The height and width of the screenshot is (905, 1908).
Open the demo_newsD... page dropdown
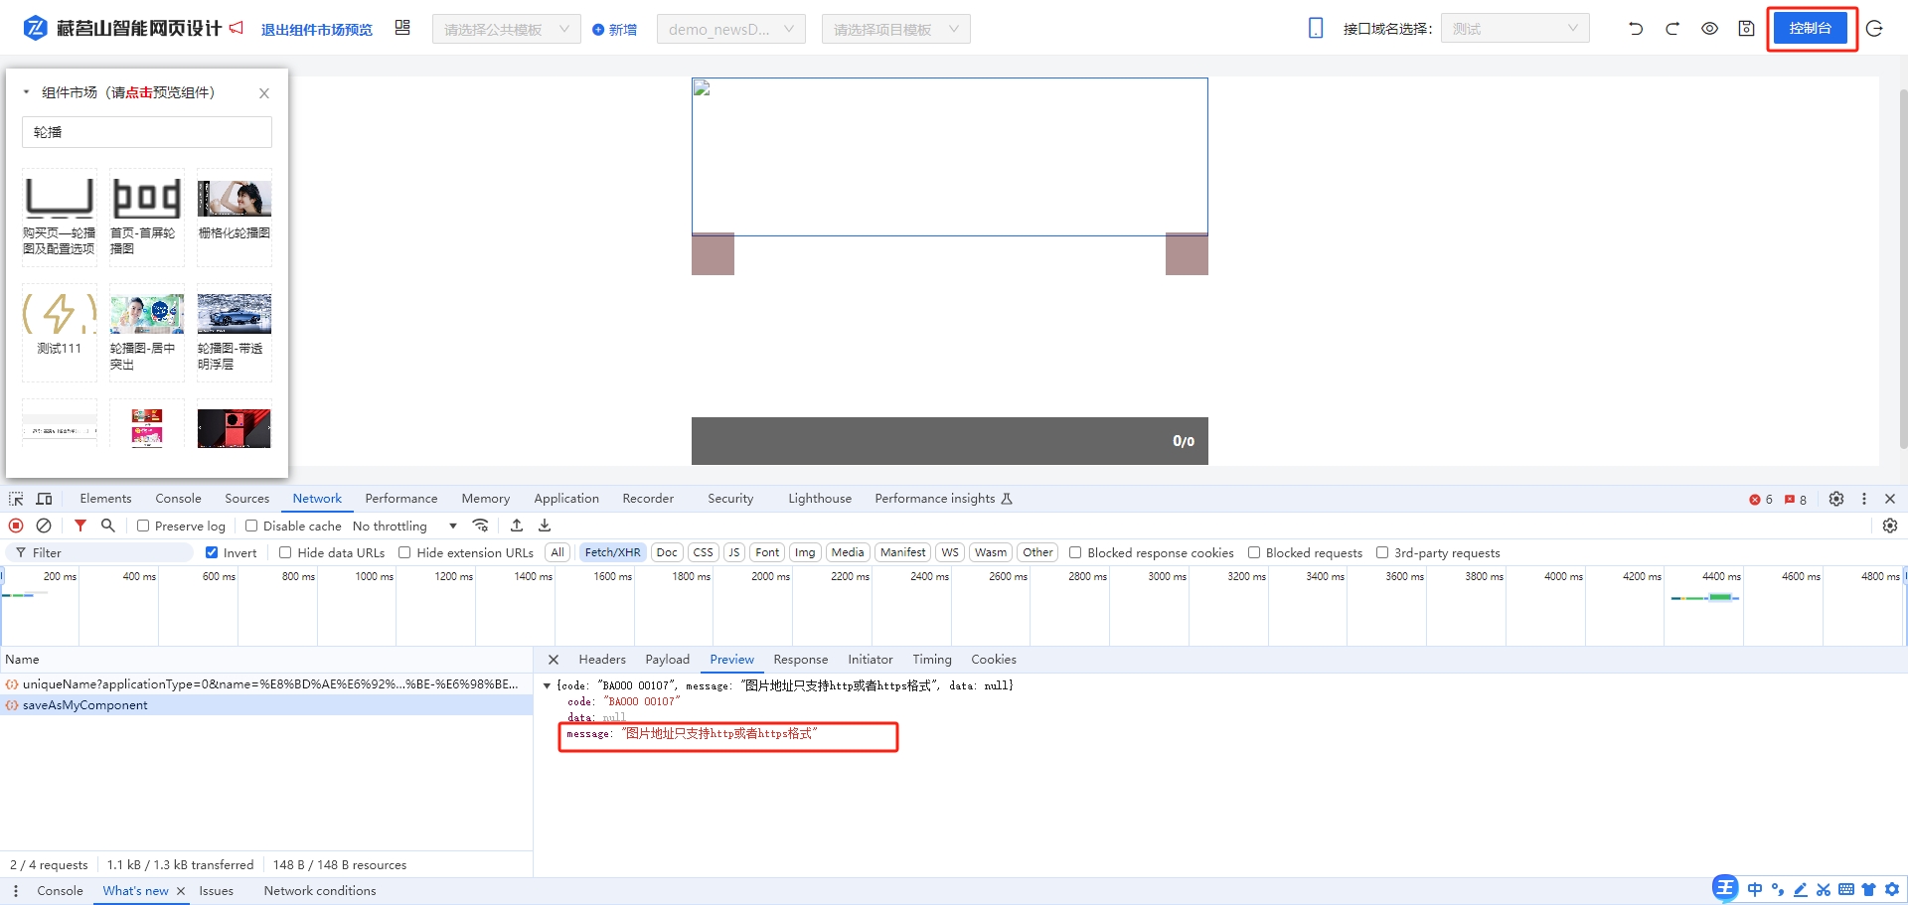[x=731, y=29]
